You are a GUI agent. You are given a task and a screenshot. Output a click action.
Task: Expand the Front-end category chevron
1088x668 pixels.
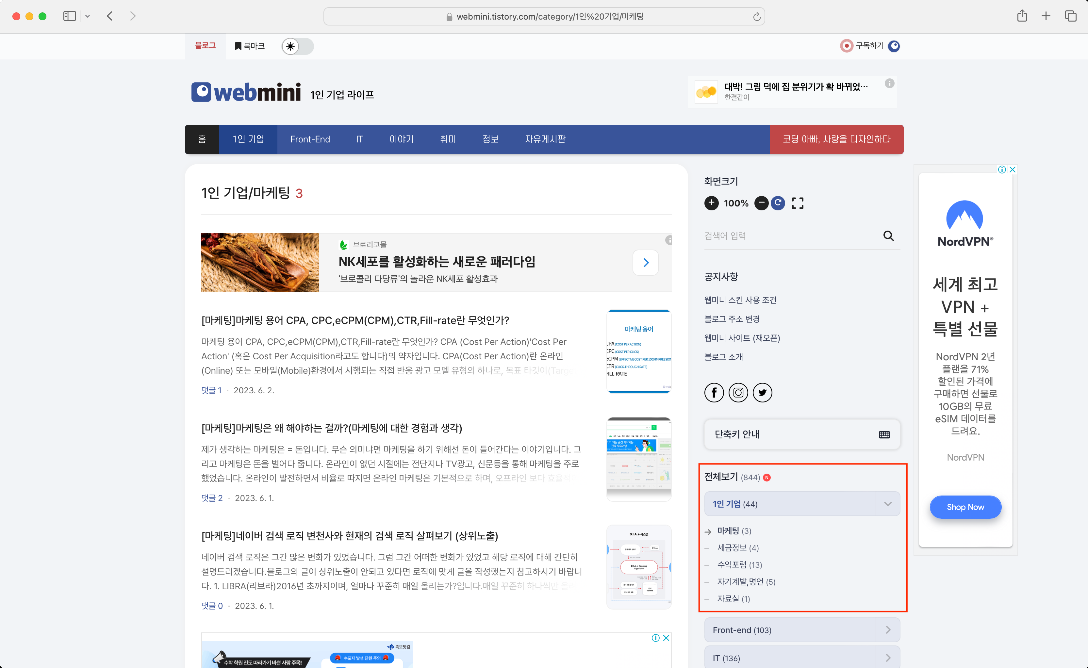(x=887, y=630)
